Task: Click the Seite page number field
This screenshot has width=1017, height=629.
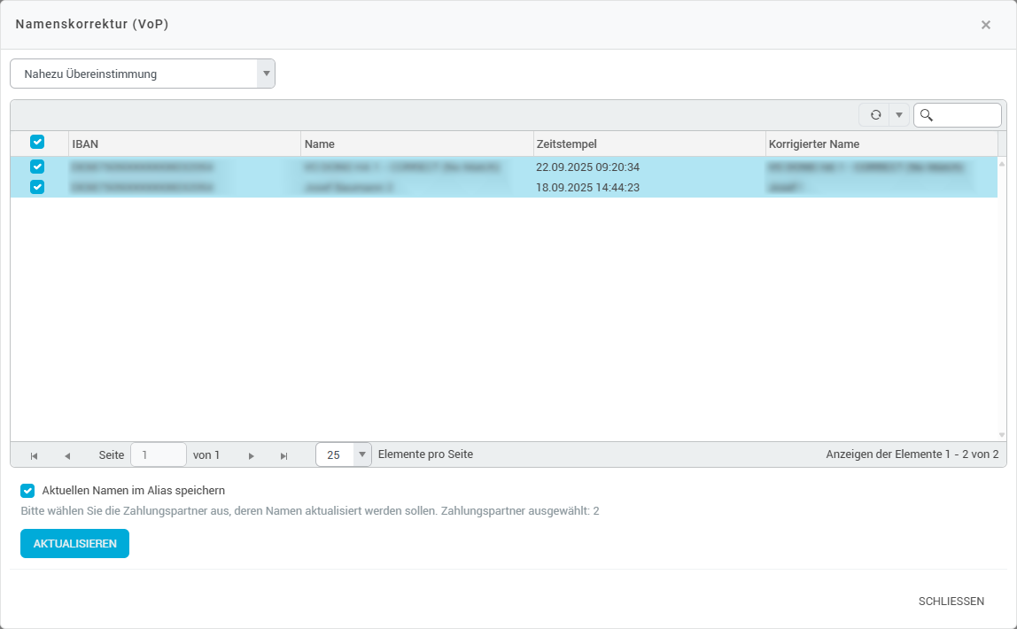Action: click(158, 454)
